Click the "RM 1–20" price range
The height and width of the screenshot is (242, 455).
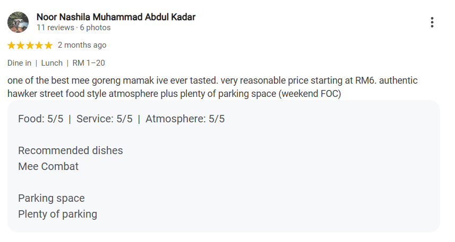click(x=89, y=63)
